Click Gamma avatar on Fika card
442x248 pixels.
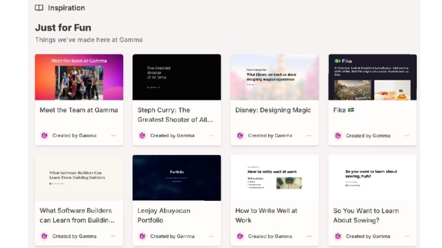338,135
